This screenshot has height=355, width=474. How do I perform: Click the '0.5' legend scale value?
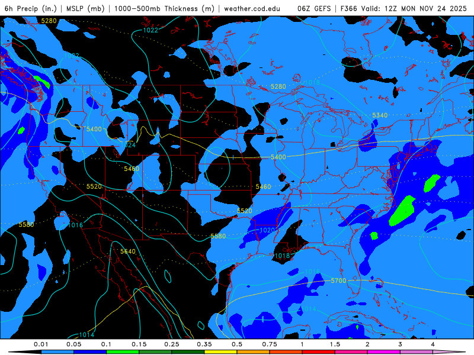pos(237,344)
